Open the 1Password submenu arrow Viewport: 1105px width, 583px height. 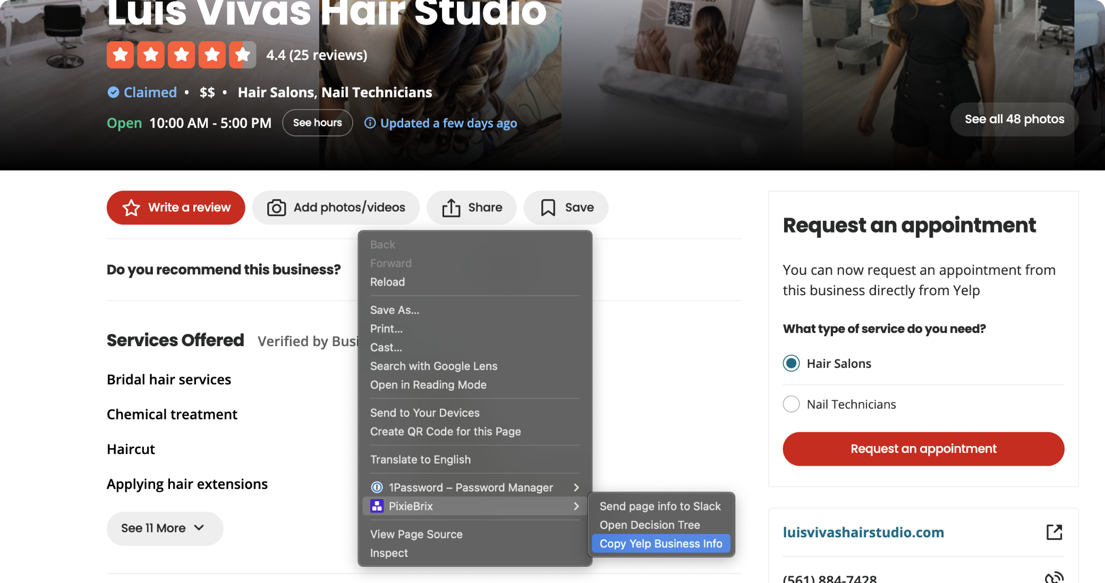(x=576, y=487)
